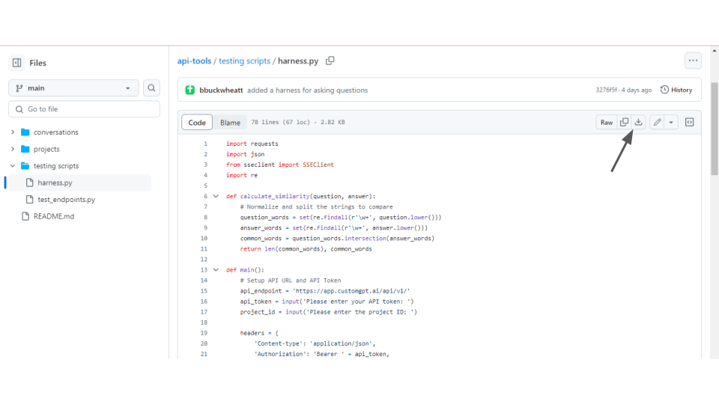Expand the conversations folder chevron

tap(13, 132)
